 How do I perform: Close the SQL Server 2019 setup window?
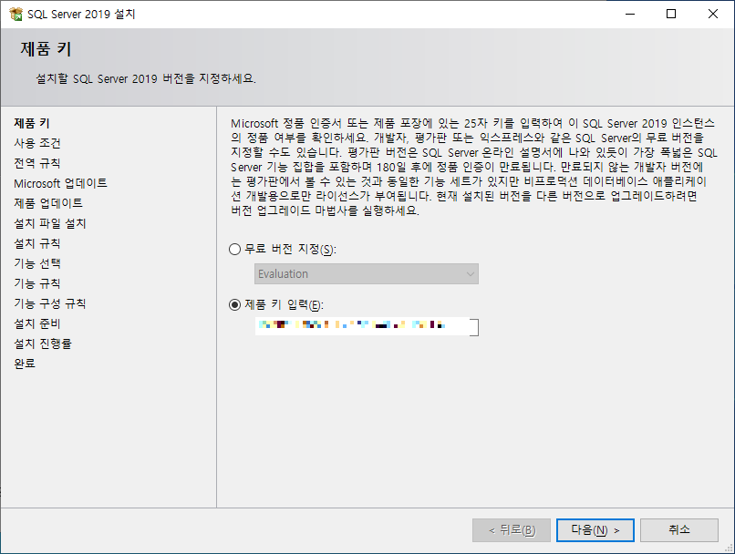pos(713,14)
